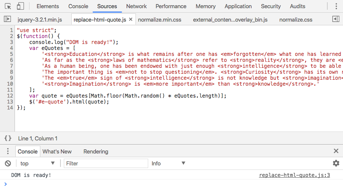Click the line starting 'As far as the
Screen dimensions: 343x187
(192, 60)
